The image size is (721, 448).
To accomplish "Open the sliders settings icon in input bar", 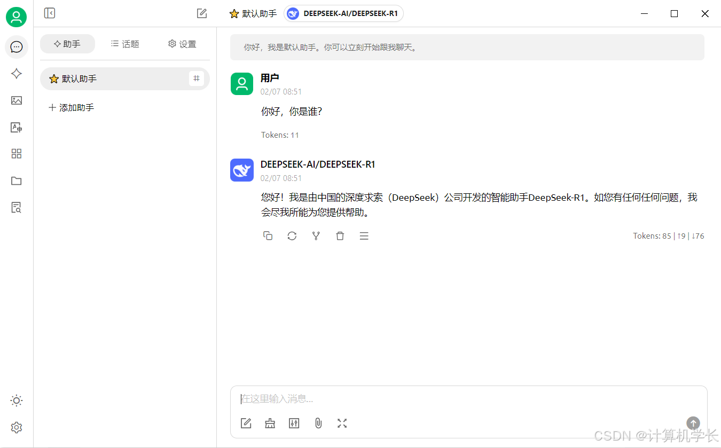I will click(294, 423).
